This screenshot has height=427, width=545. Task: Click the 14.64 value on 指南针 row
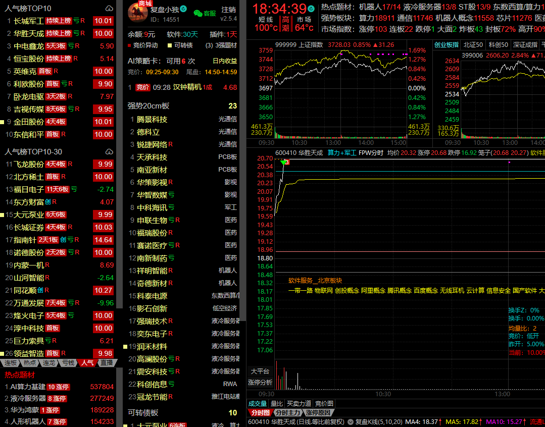(103, 240)
